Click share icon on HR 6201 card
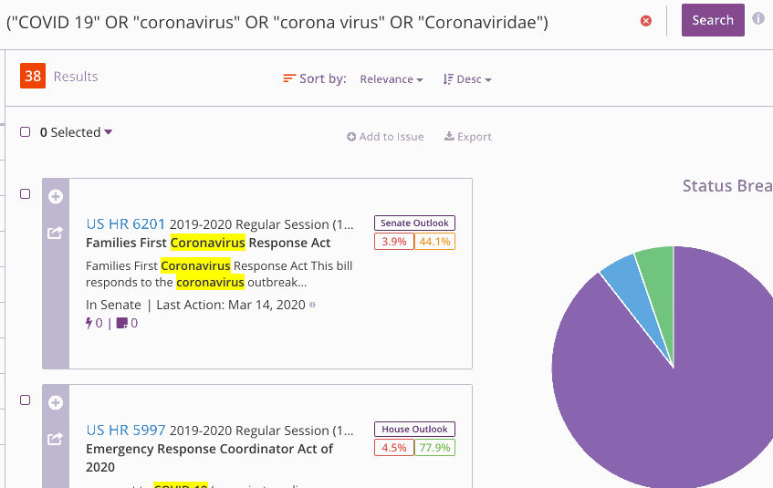This screenshot has height=488, width=773. (x=55, y=233)
